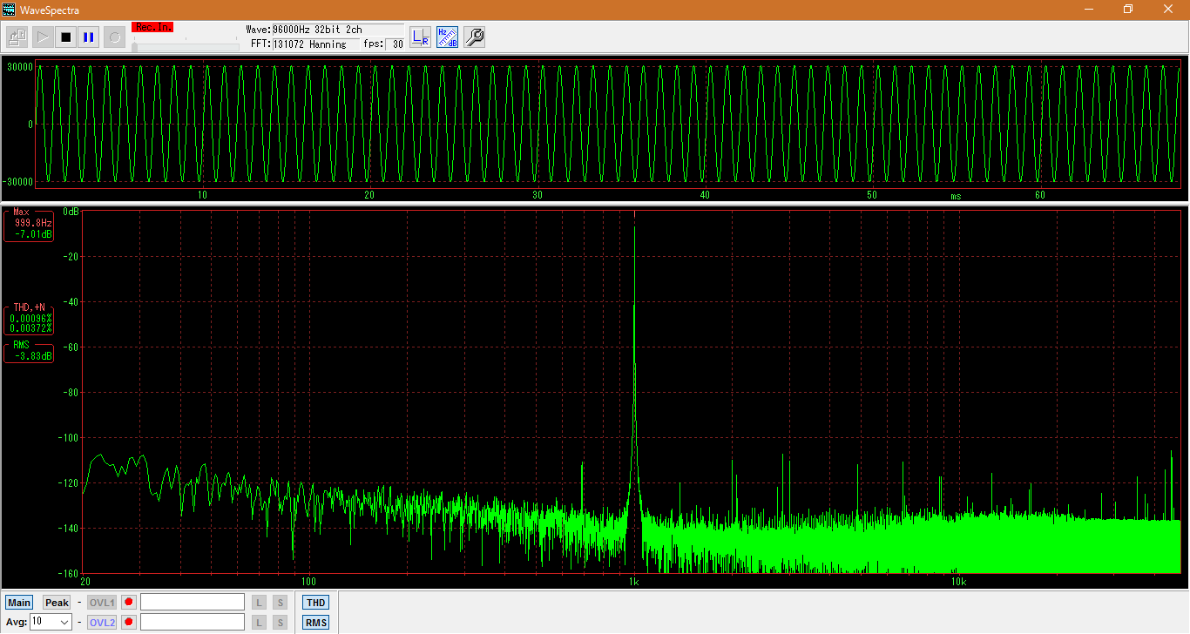Click the playback position slider under Rec.In.
This screenshot has width=1190, height=634.
[x=185, y=46]
